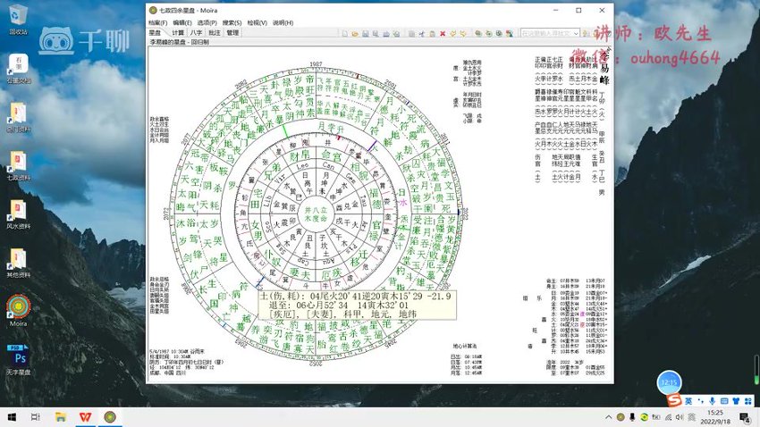Screen dimensions: 760x427
Task: Click the Print toolbar icon
Action: [386, 33]
